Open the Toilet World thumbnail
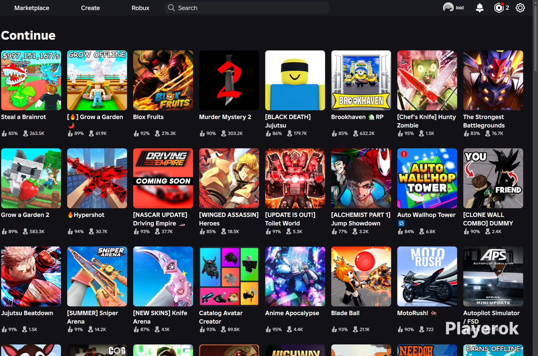This screenshot has height=356, width=538. point(295,178)
